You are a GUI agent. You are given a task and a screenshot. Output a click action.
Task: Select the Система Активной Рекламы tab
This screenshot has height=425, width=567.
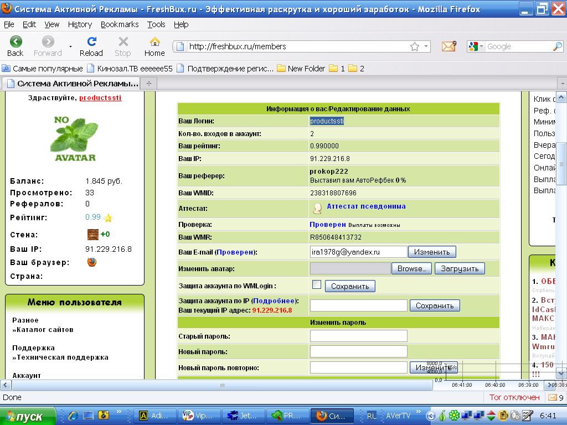(71, 84)
